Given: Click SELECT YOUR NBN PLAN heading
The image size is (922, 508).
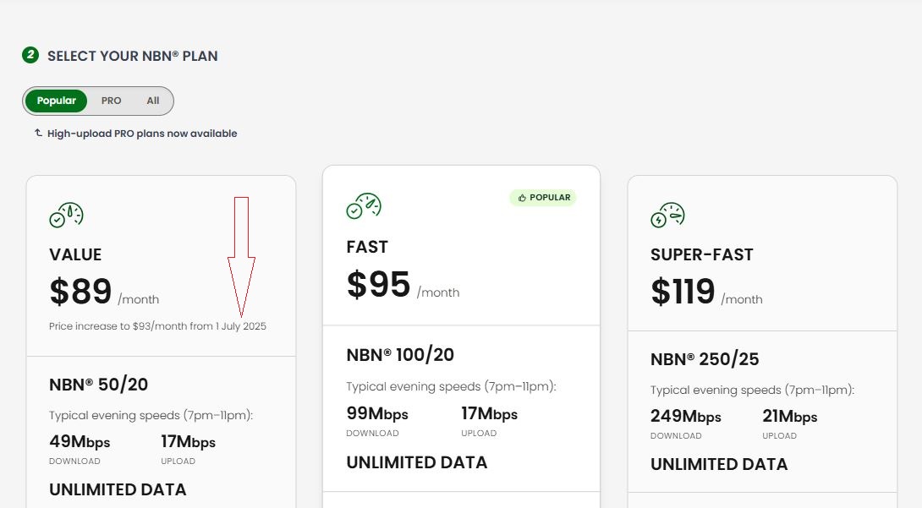Looking at the screenshot, I should pyautogui.click(x=132, y=57).
